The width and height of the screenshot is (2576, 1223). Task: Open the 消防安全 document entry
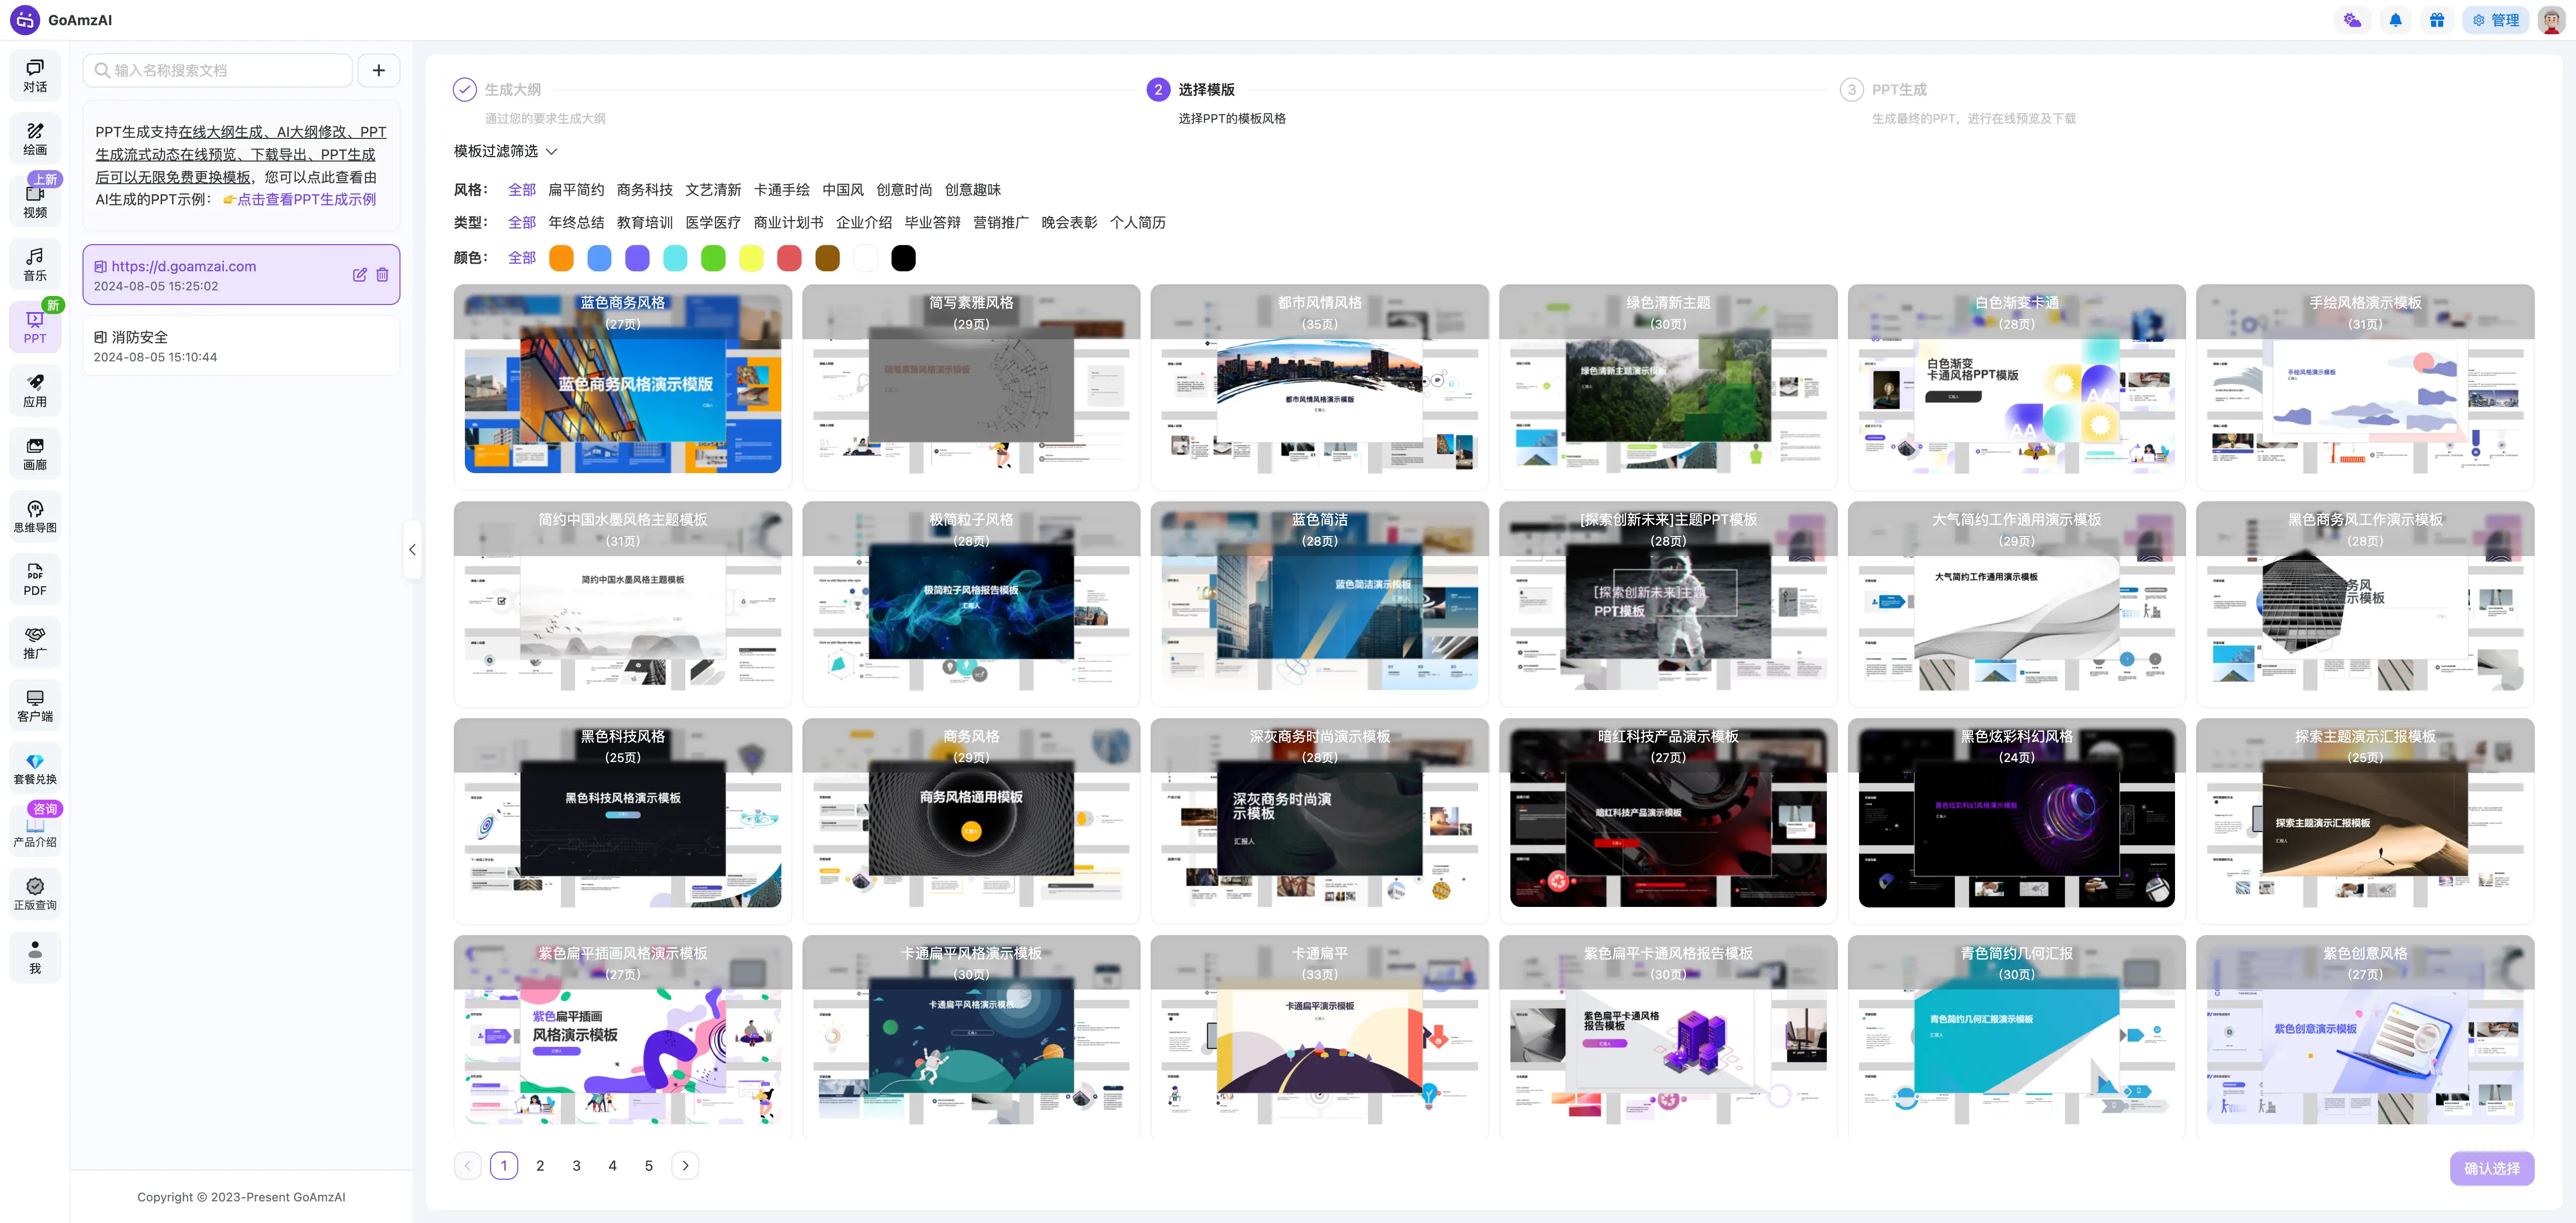[x=241, y=346]
